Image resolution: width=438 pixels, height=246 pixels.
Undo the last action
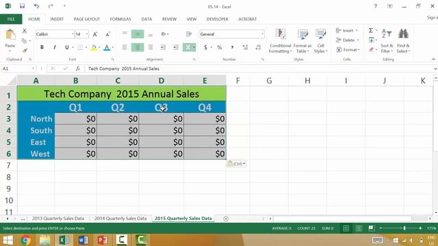click(36, 6)
